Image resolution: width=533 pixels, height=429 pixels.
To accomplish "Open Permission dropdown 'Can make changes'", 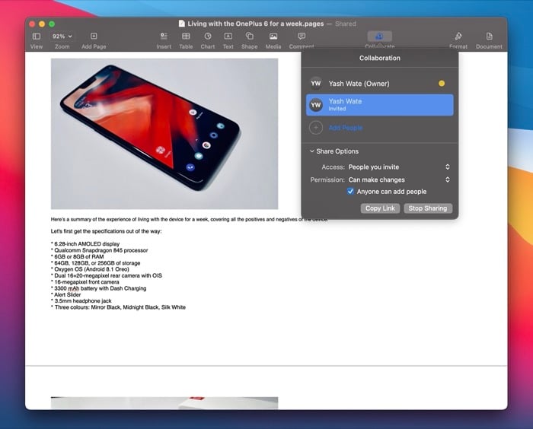I will click(x=400, y=180).
